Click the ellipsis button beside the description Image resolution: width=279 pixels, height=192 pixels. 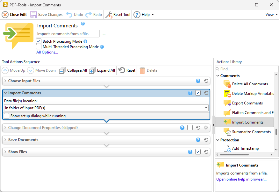pyautogui.click(x=104, y=34)
